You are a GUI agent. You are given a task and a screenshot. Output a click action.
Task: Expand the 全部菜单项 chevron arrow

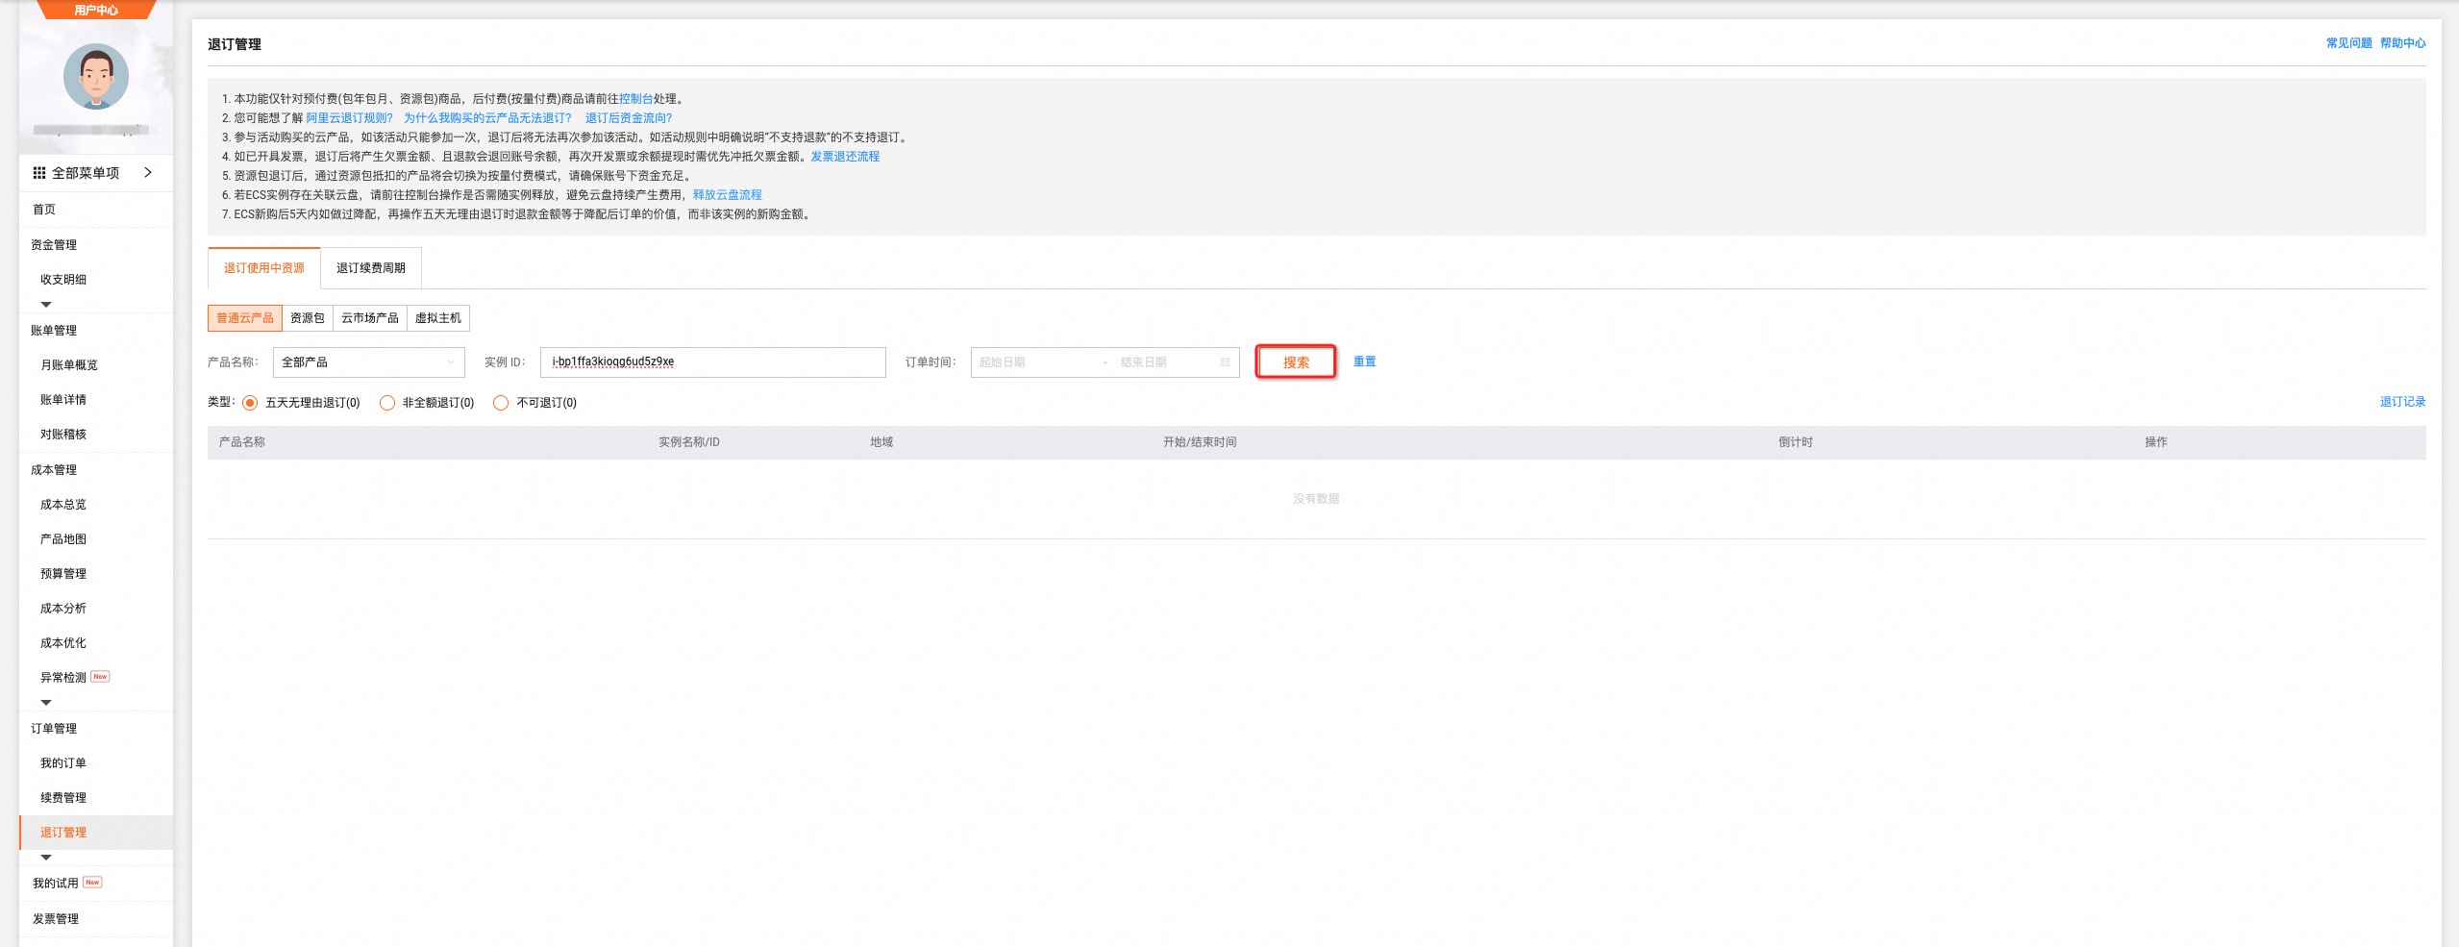148,172
